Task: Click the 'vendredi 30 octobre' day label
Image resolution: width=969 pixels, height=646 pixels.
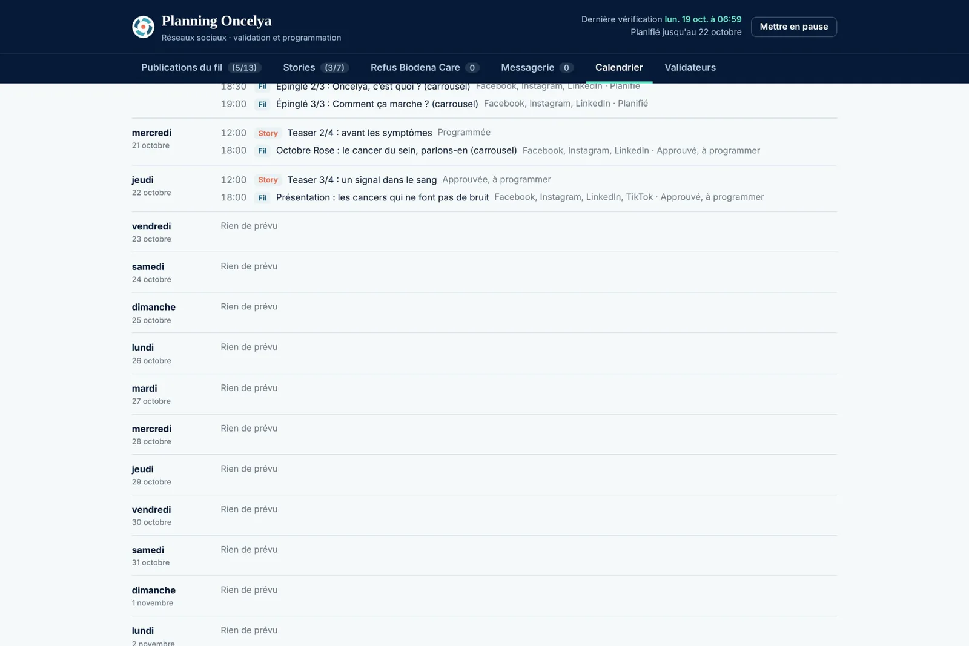Action: pos(151,516)
